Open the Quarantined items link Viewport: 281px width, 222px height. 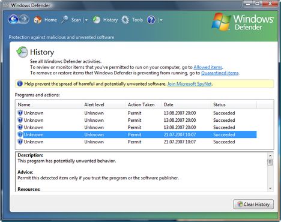pyautogui.click(x=220, y=73)
